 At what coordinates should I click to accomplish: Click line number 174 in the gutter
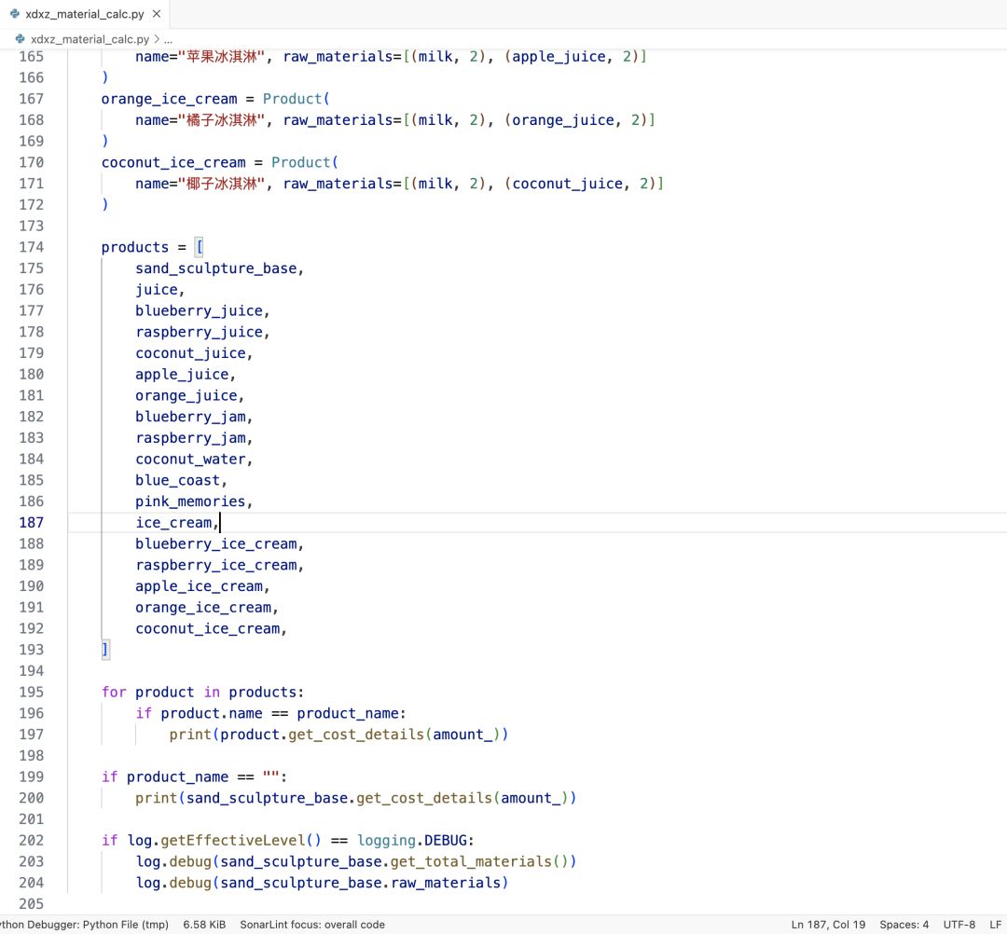(32, 247)
